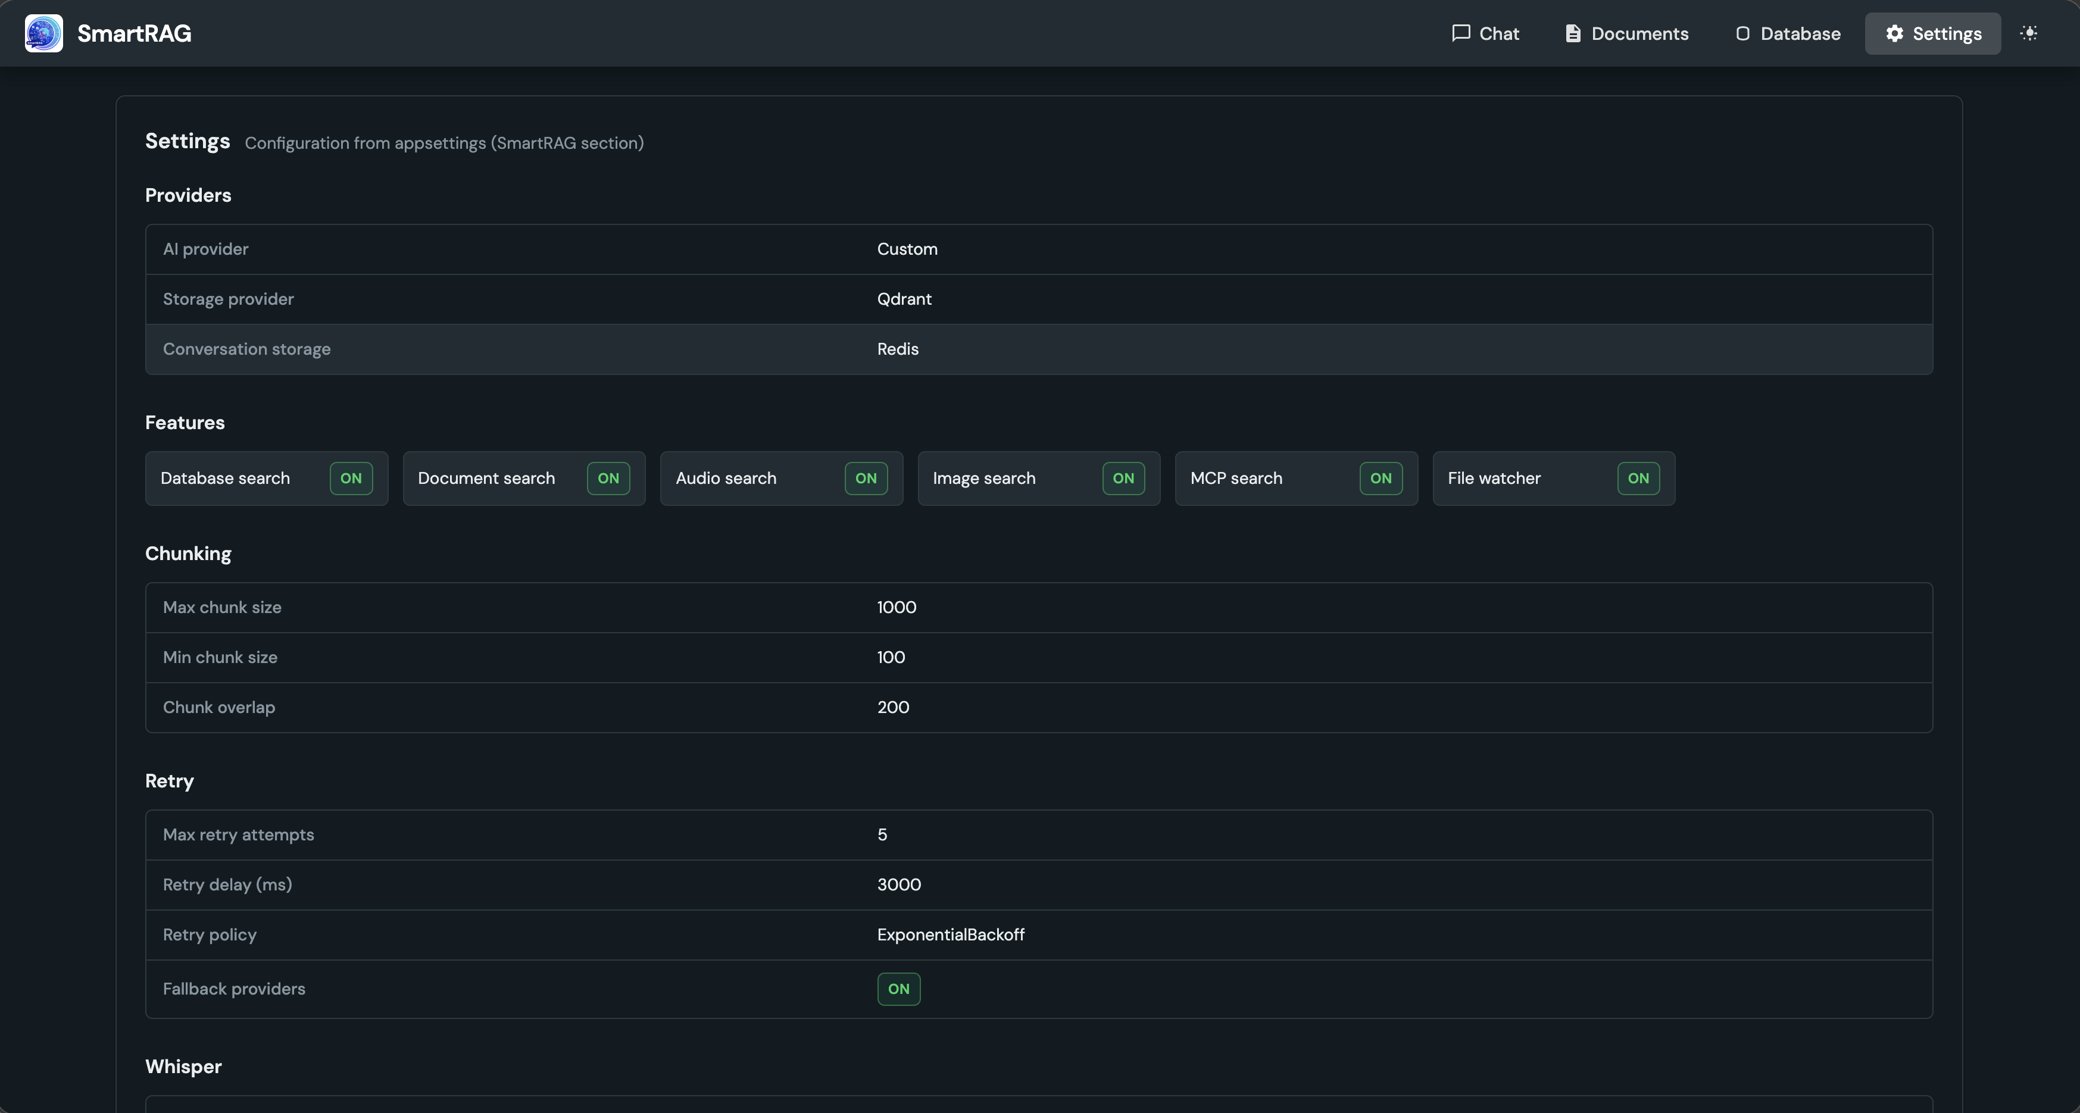The image size is (2080, 1113).
Task: Click the Qdrant storage value
Action: 904,299
